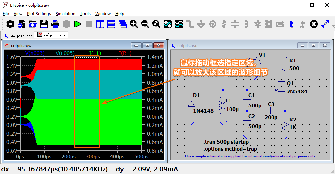The width and height of the screenshot is (335, 174).
Task: Click the I(L1) trace label
Action: (x=95, y=53)
